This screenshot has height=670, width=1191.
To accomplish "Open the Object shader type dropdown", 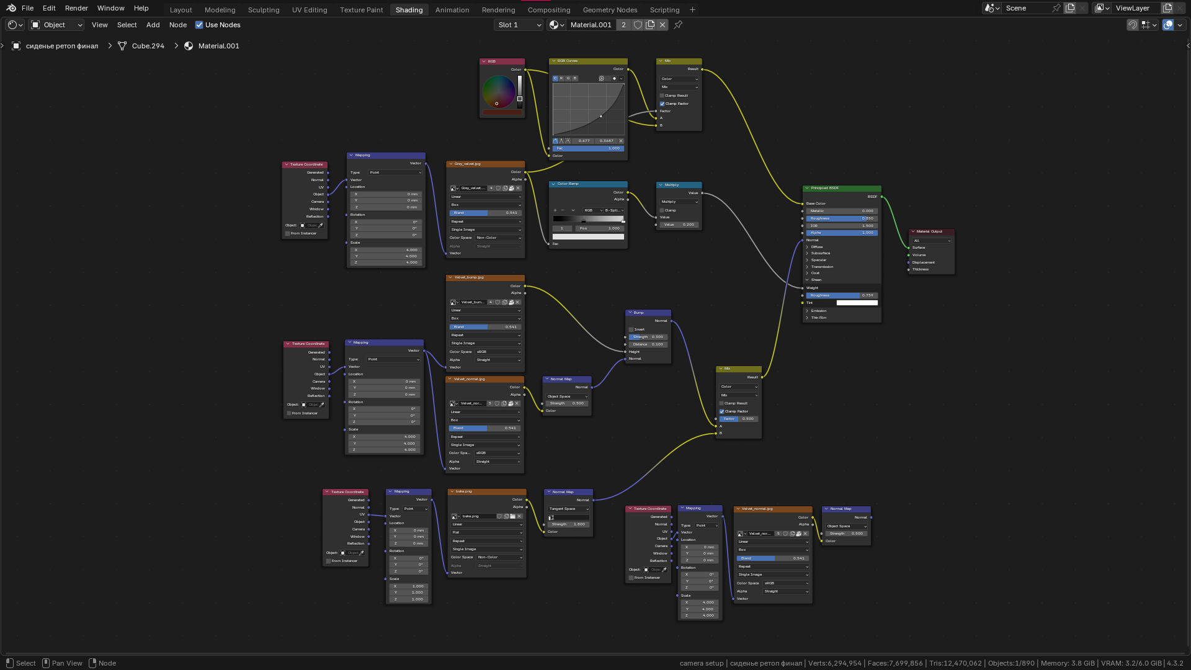I will pyautogui.click(x=57, y=25).
